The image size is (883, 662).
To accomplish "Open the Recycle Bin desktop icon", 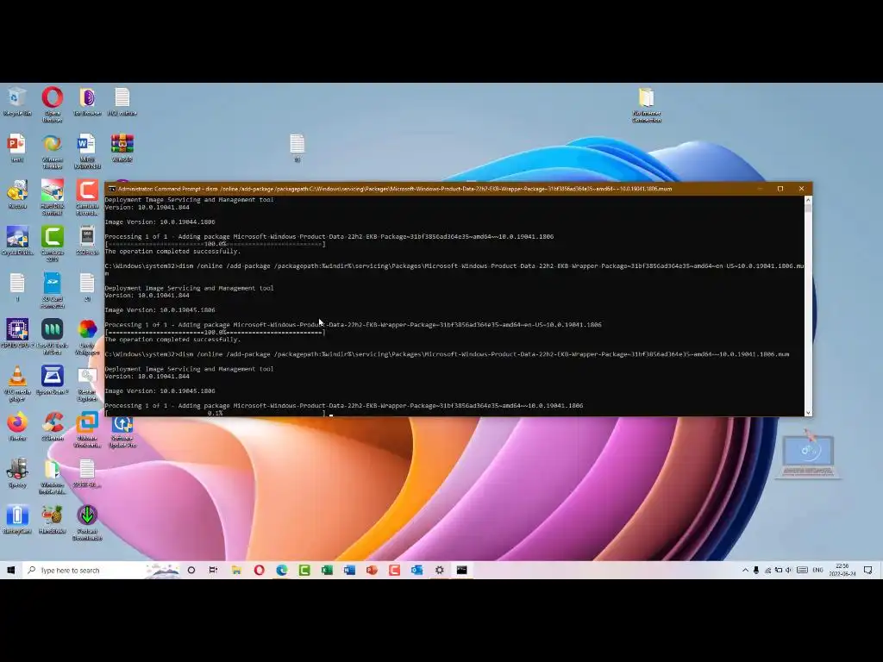I will (17, 102).
